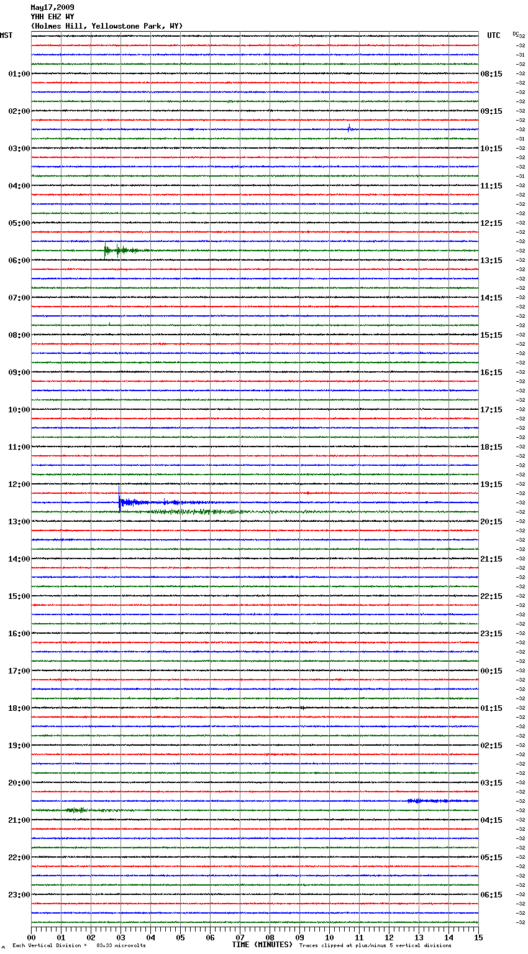Click the 11:15 UTC time label

coord(491,186)
